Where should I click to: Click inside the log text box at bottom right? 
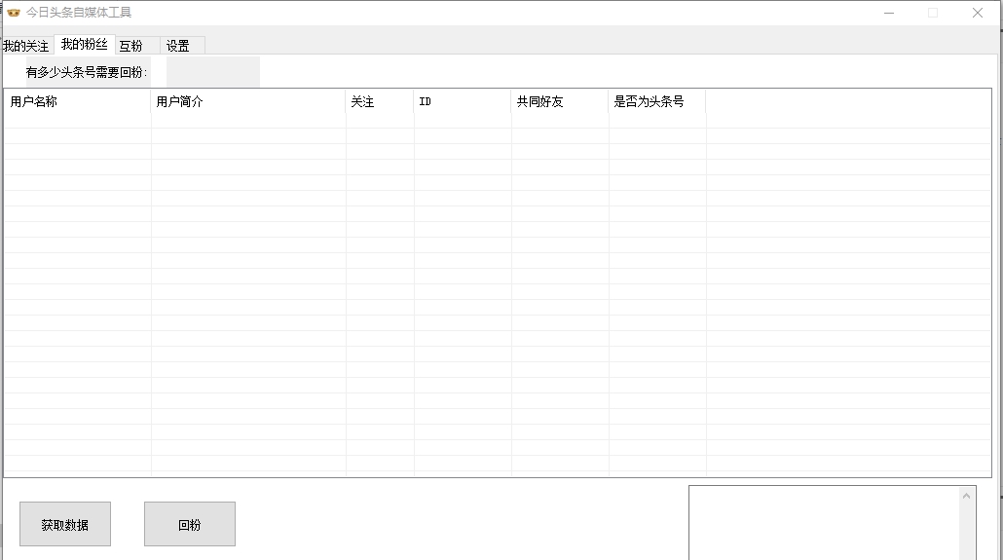824,523
